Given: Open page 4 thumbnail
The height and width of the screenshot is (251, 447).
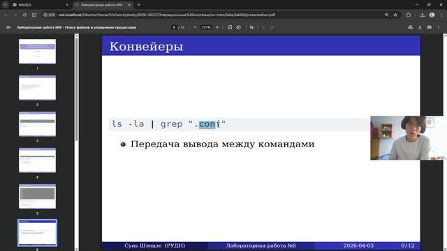Looking at the screenshot, I should coord(37,160).
